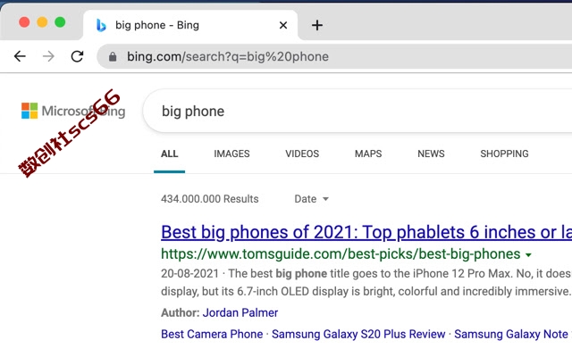Image resolution: width=572 pixels, height=357 pixels.
Task: Open the SHOPPING tab
Action: [x=504, y=154]
